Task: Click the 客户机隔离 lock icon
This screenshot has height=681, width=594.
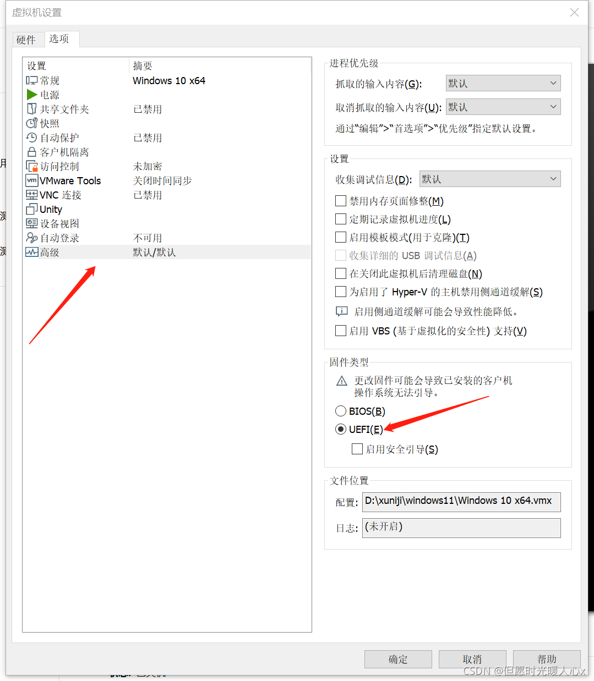Action: point(32,152)
